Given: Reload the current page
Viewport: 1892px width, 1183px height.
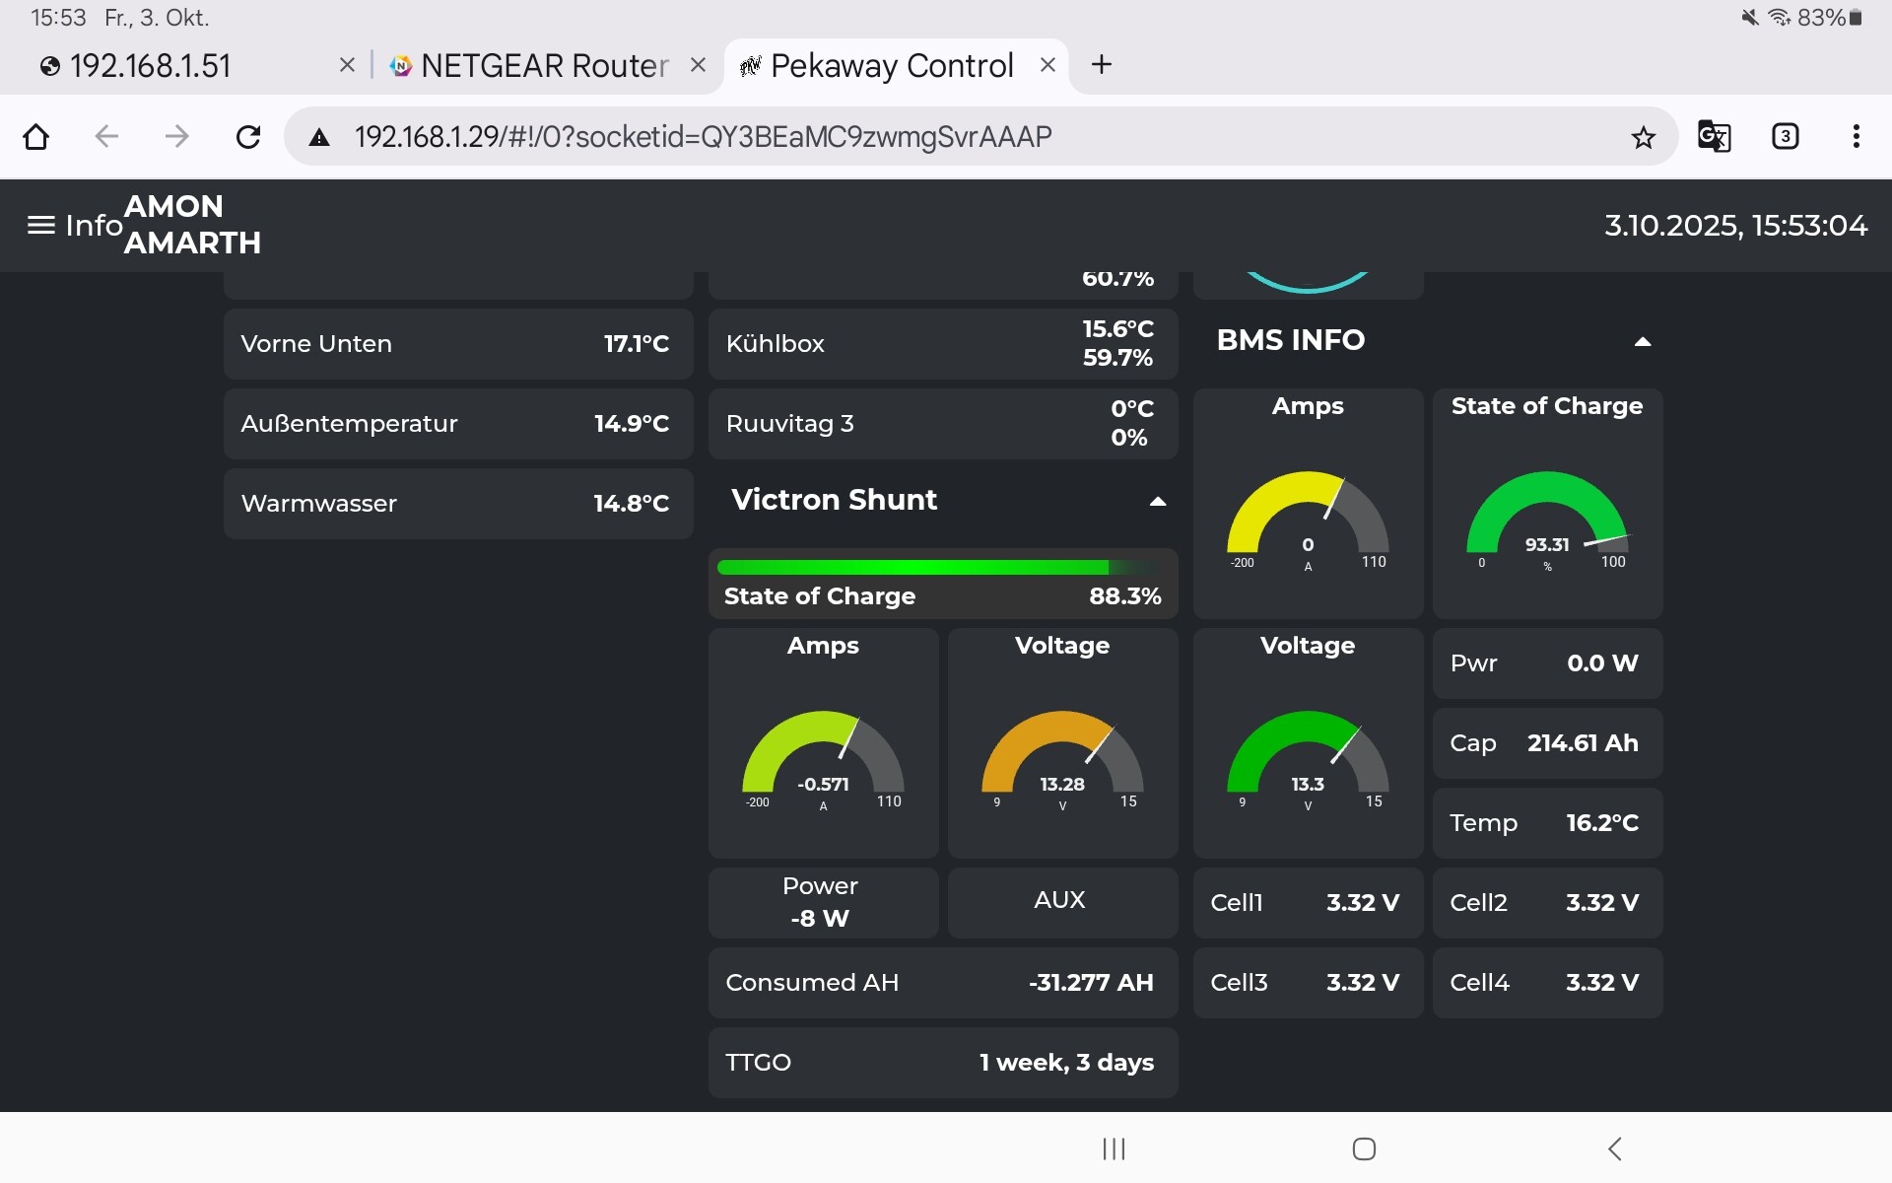Looking at the screenshot, I should [248, 137].
